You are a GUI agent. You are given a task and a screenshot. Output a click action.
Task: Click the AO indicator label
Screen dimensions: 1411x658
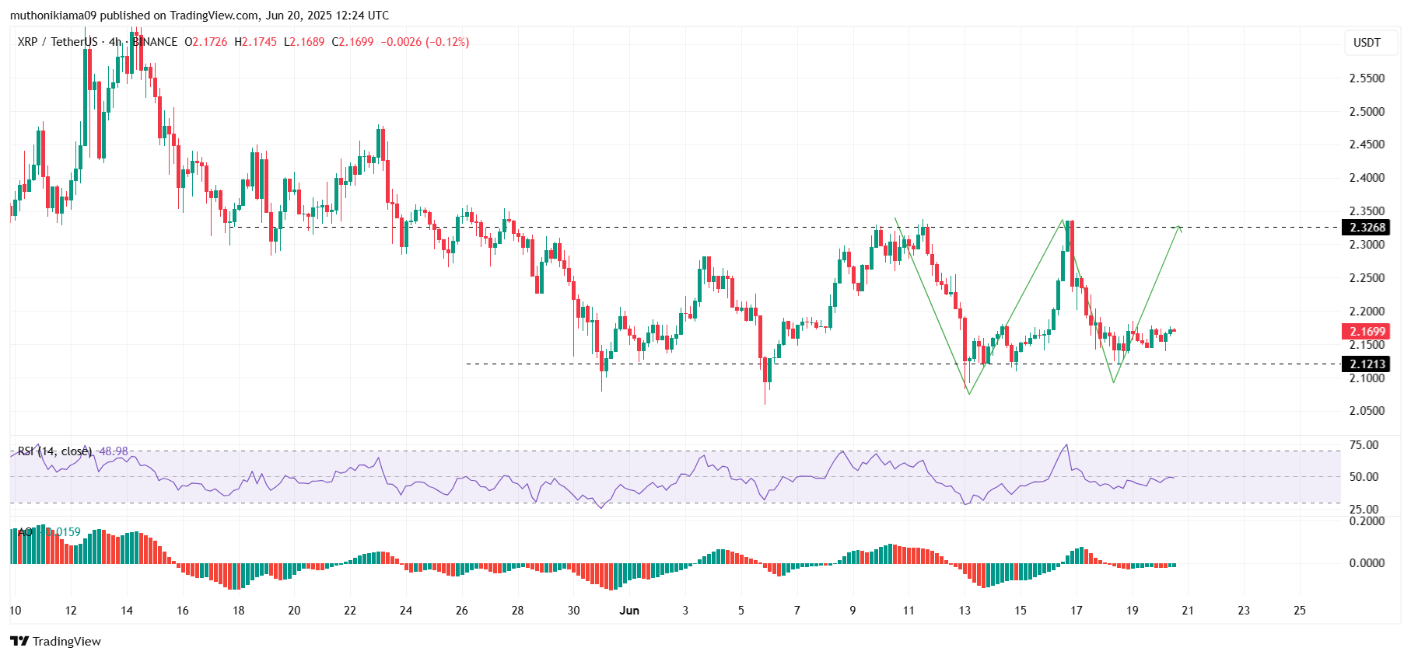[26, 532]
